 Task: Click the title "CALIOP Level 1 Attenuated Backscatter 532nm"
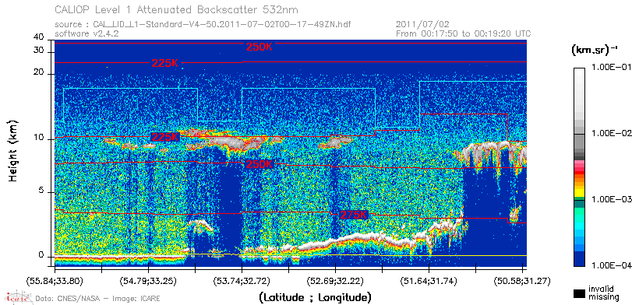pyautogui.click(x=176, y=9)
